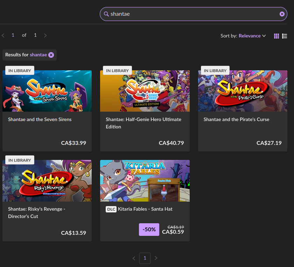Screen dimensions: 294x267
Task: Click the top page number 1 field
Action: pos(13,35)
